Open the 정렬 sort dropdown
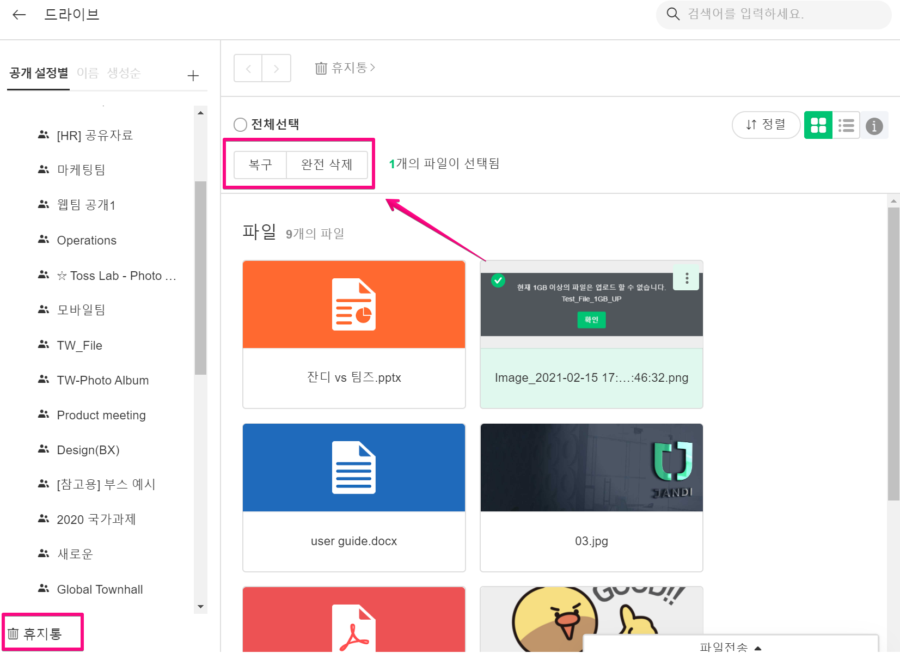900x653 pixels. 766,125
